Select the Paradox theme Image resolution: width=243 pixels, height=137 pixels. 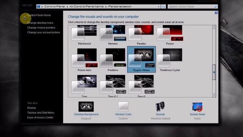click(x=141, y=35)
